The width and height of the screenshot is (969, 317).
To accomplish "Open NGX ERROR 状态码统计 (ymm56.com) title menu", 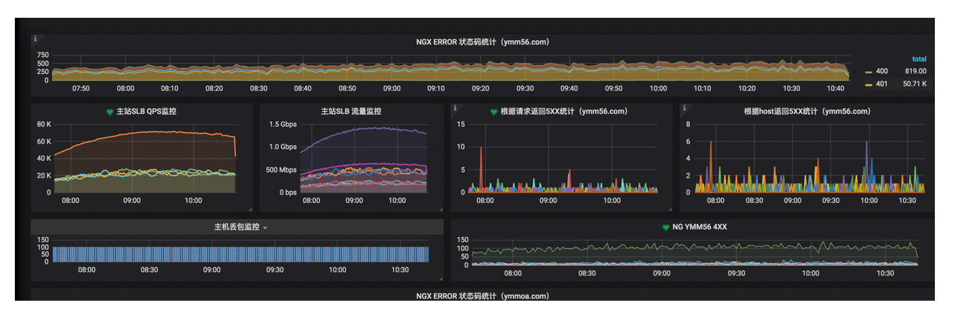I will pos(482,42).
